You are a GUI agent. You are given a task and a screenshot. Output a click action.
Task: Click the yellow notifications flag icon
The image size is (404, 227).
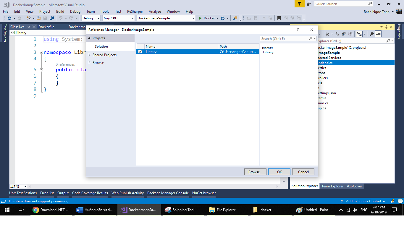(x=299, y=4)
